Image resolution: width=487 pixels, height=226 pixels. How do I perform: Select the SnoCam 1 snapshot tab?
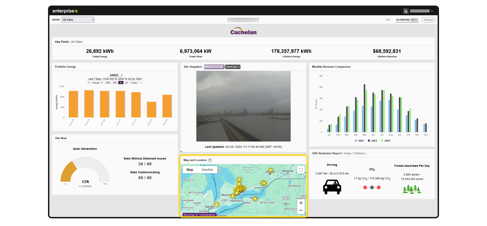click(x=233, y=67)
